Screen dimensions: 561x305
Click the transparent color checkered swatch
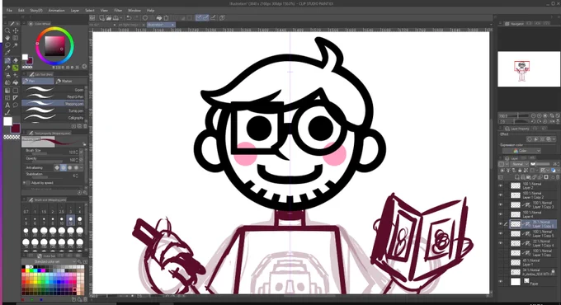(x=12, y=137)
